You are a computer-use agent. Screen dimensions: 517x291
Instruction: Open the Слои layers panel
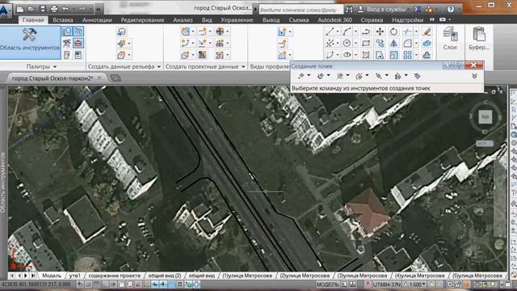pos(450,39)
